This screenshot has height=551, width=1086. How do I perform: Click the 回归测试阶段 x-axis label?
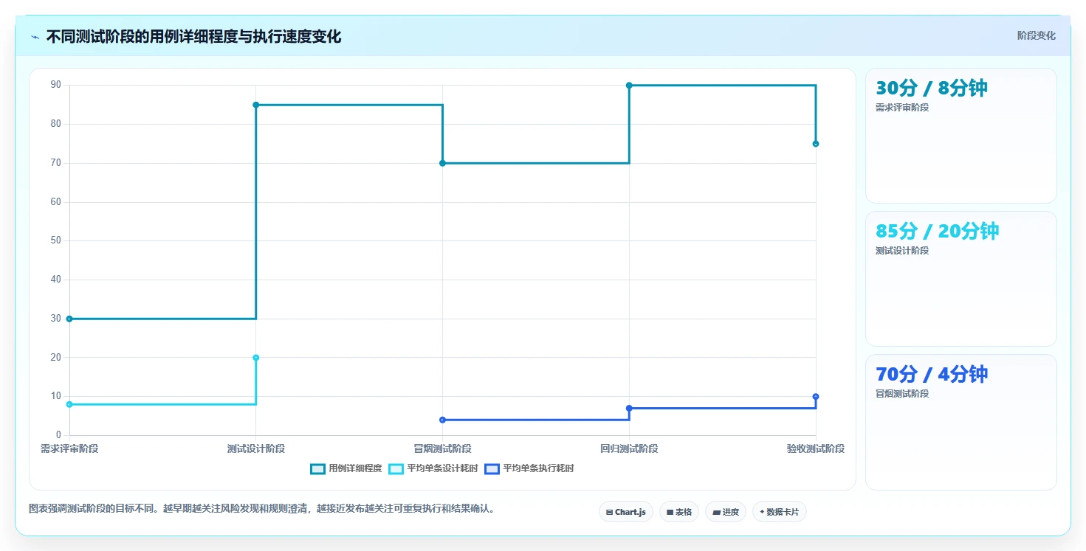[x=629, y=448]
